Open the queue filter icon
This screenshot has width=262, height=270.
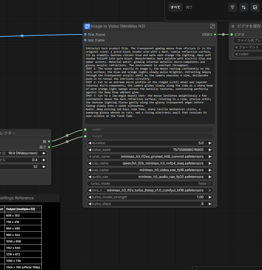[232, 7]
